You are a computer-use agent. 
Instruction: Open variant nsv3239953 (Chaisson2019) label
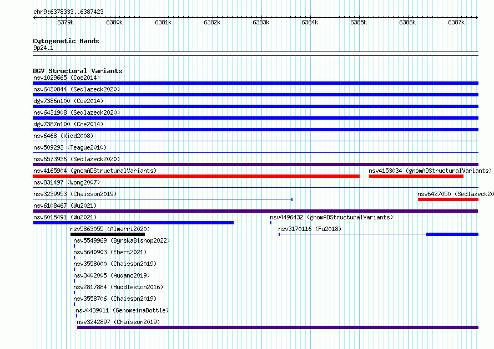point(75,194)
